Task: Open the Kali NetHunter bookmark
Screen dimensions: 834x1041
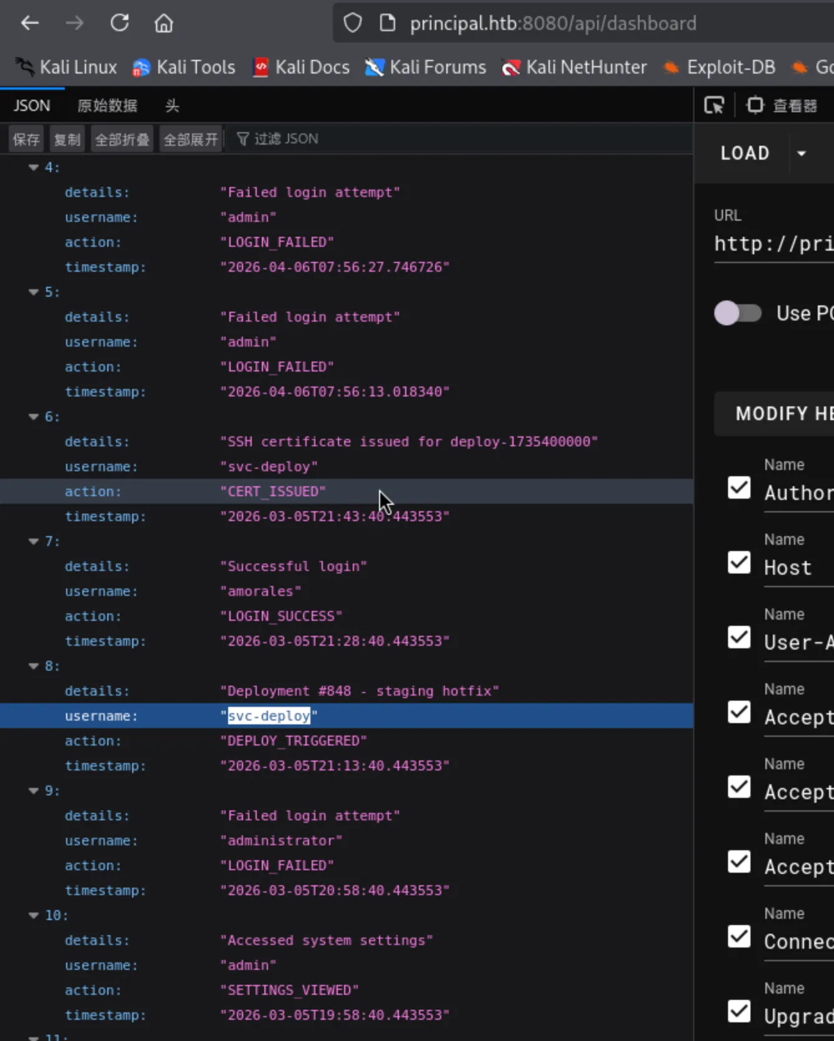Action: pyautogui.click(x=574, y=67)
